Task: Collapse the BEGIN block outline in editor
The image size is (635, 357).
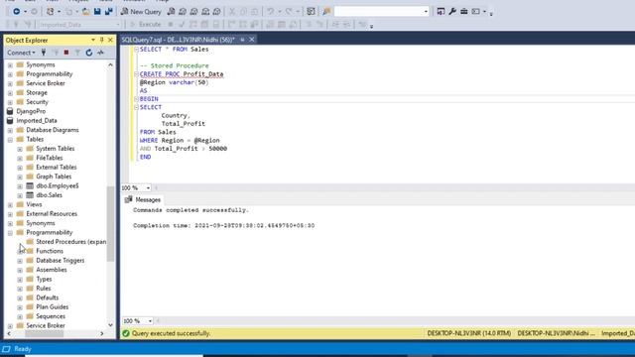Action: coord(136,99)
